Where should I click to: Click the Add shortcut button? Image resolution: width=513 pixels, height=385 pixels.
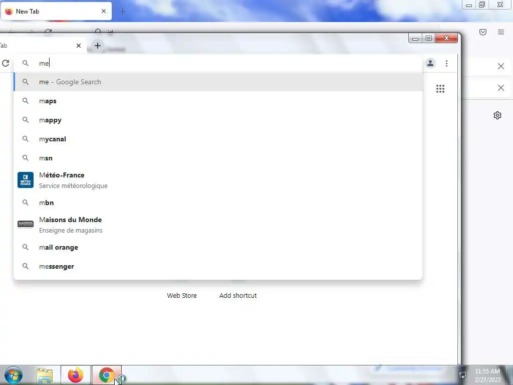point(238,295)
